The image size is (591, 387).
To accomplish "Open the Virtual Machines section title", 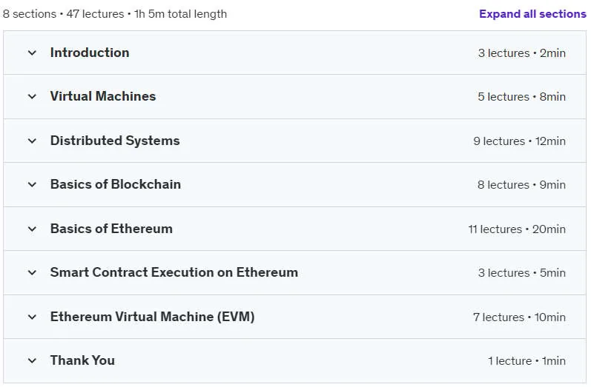I will click(103, 96).
